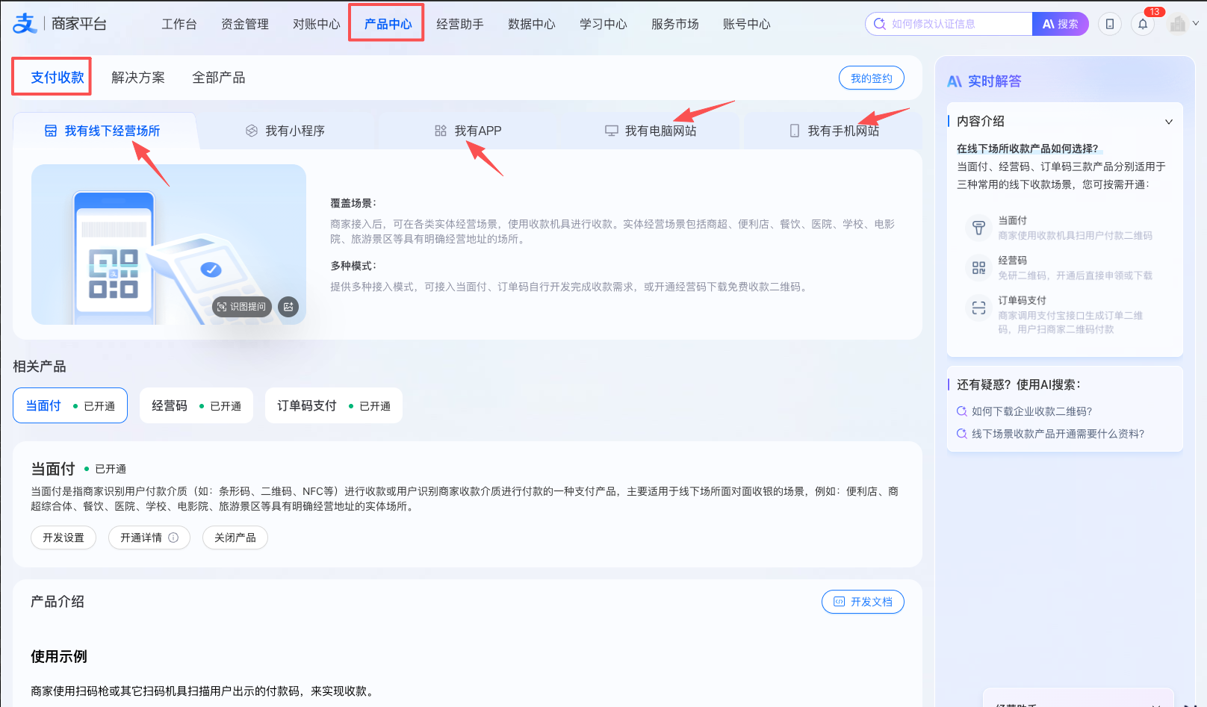Open the 服务市场 menu
Image resolution: width=1207 pixels, height=707 pixels.
[x=675, y=24]
